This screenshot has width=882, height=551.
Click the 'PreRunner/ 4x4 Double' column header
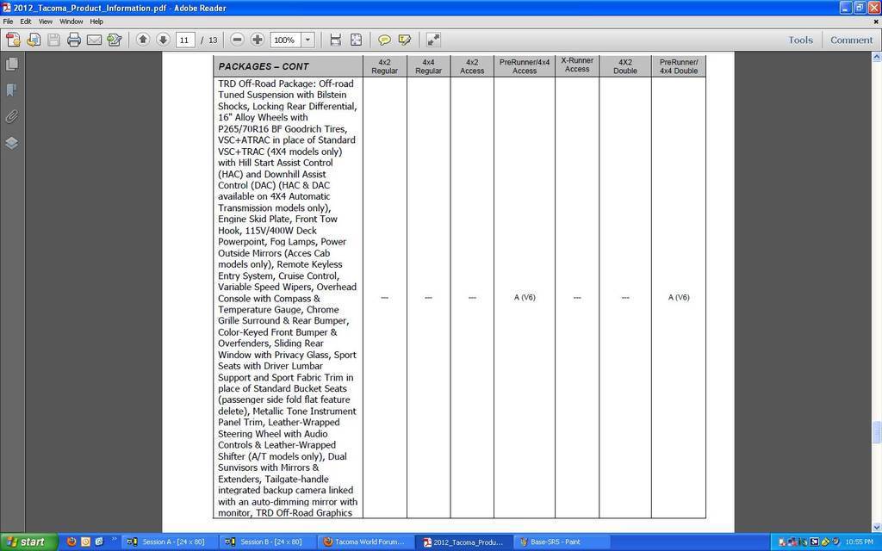click(679, 65)
